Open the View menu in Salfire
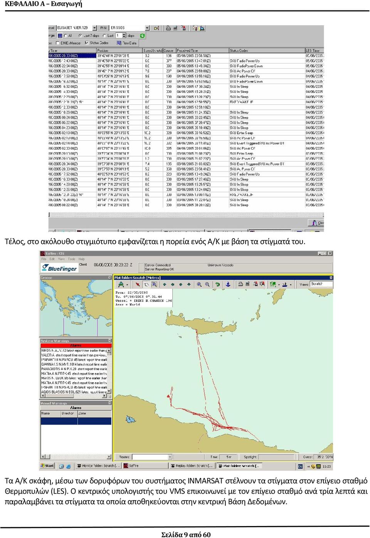The height and width of the screenshot is (538, 370). pos(61,259)
